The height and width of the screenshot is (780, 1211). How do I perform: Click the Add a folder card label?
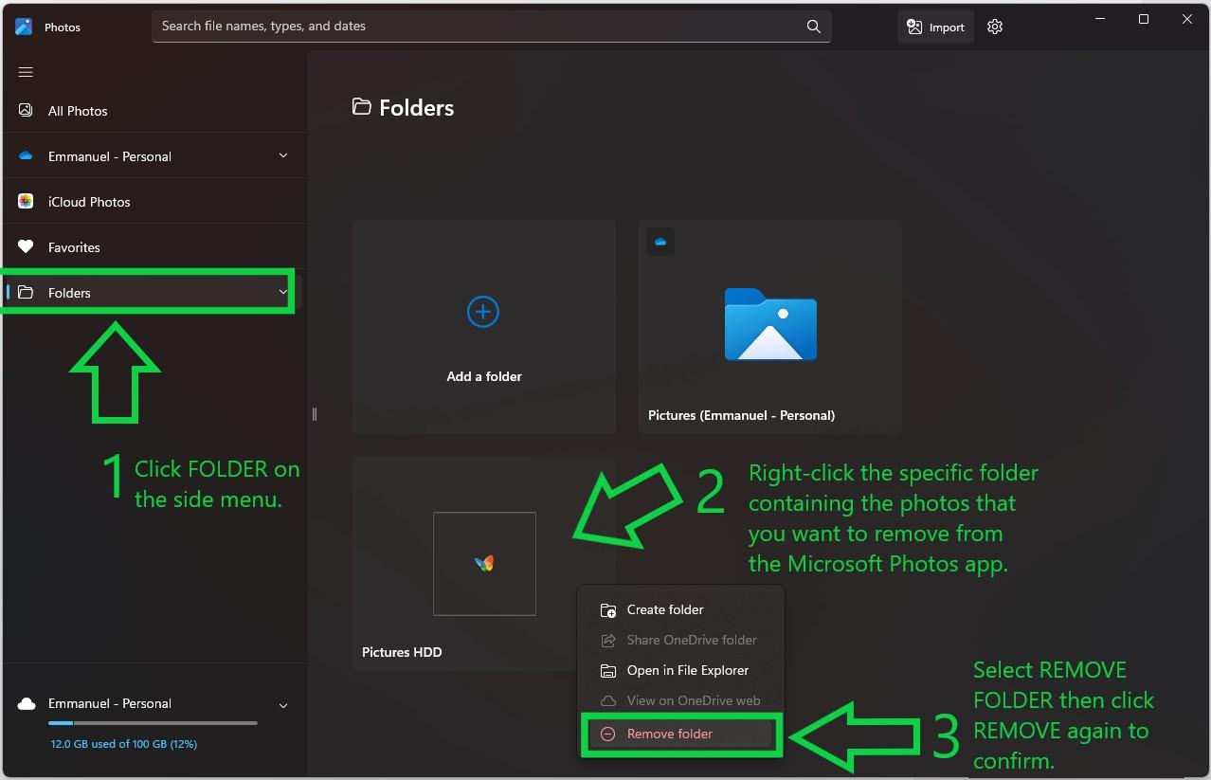(x=484, y=376)
